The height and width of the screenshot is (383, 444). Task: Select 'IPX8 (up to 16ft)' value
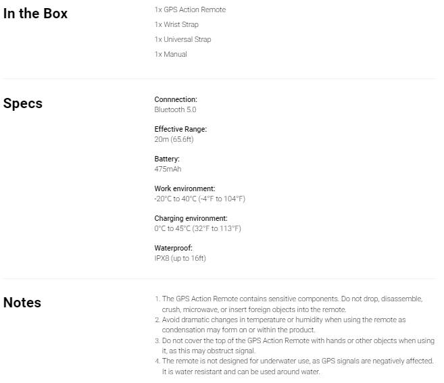(x=180, y=258)
